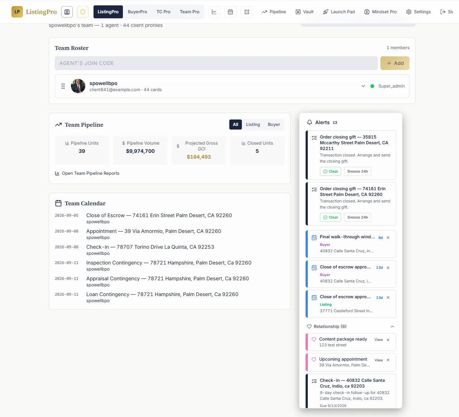This screenshot has width=459, height=417.
Task: Click the Agent's Join Code field
Action: pyautogui.click(x=216, y=63)
